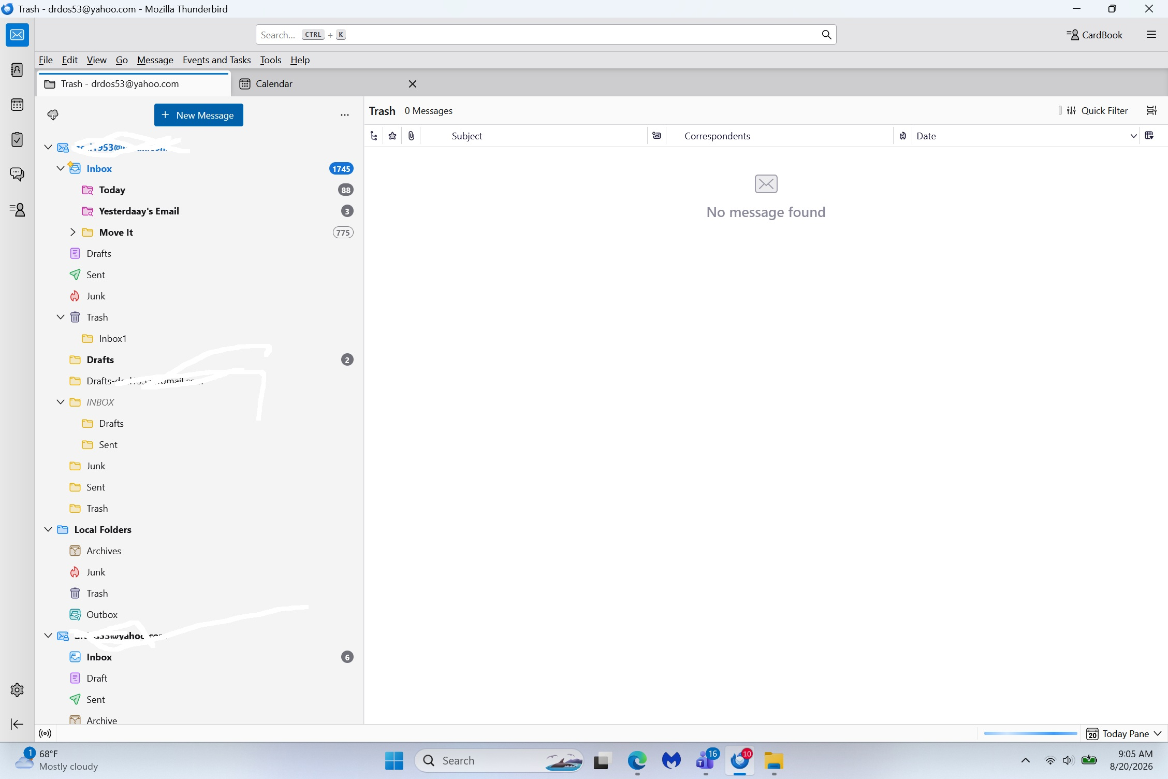Open Events and Tasks menu
The width and height of the screenshot is (1168, 779).
pos(216,60)
